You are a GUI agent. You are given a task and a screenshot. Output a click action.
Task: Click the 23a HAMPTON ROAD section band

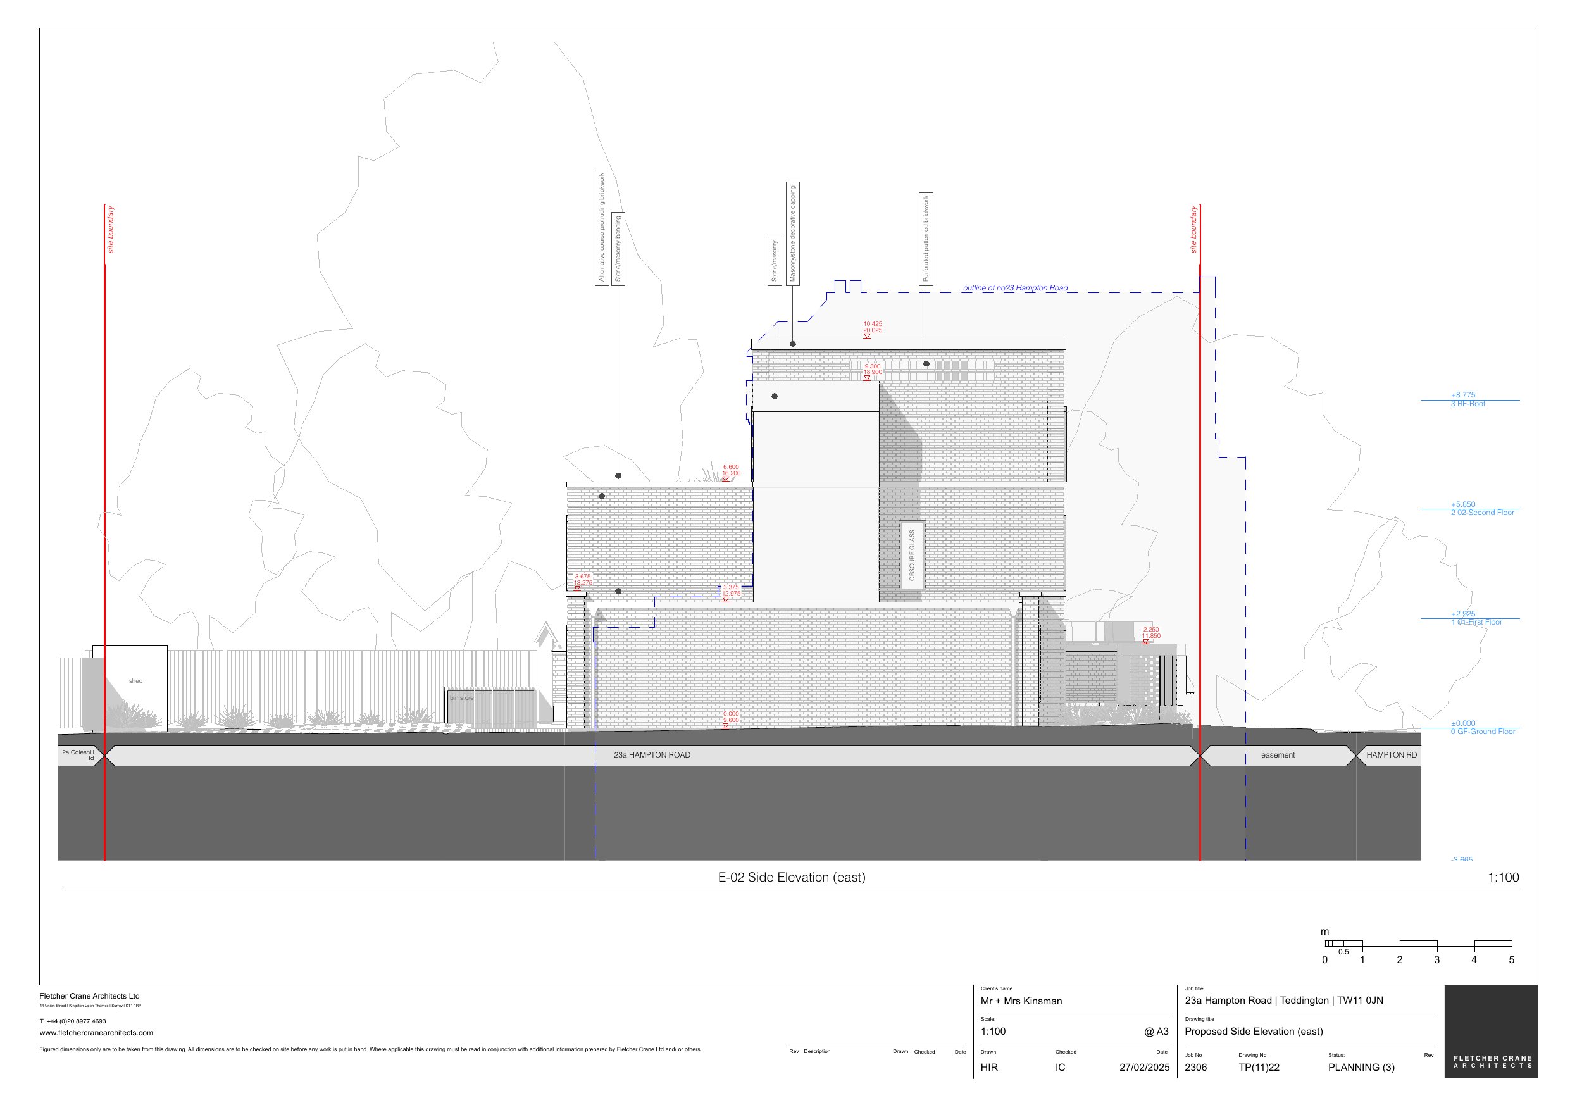coord(652,755)
